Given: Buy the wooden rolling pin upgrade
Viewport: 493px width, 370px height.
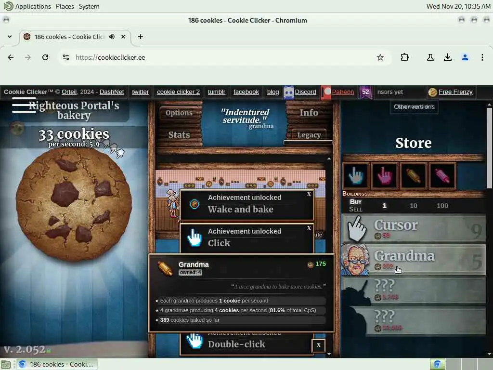Looking at the screenshot, I should (x=414, y=175).
